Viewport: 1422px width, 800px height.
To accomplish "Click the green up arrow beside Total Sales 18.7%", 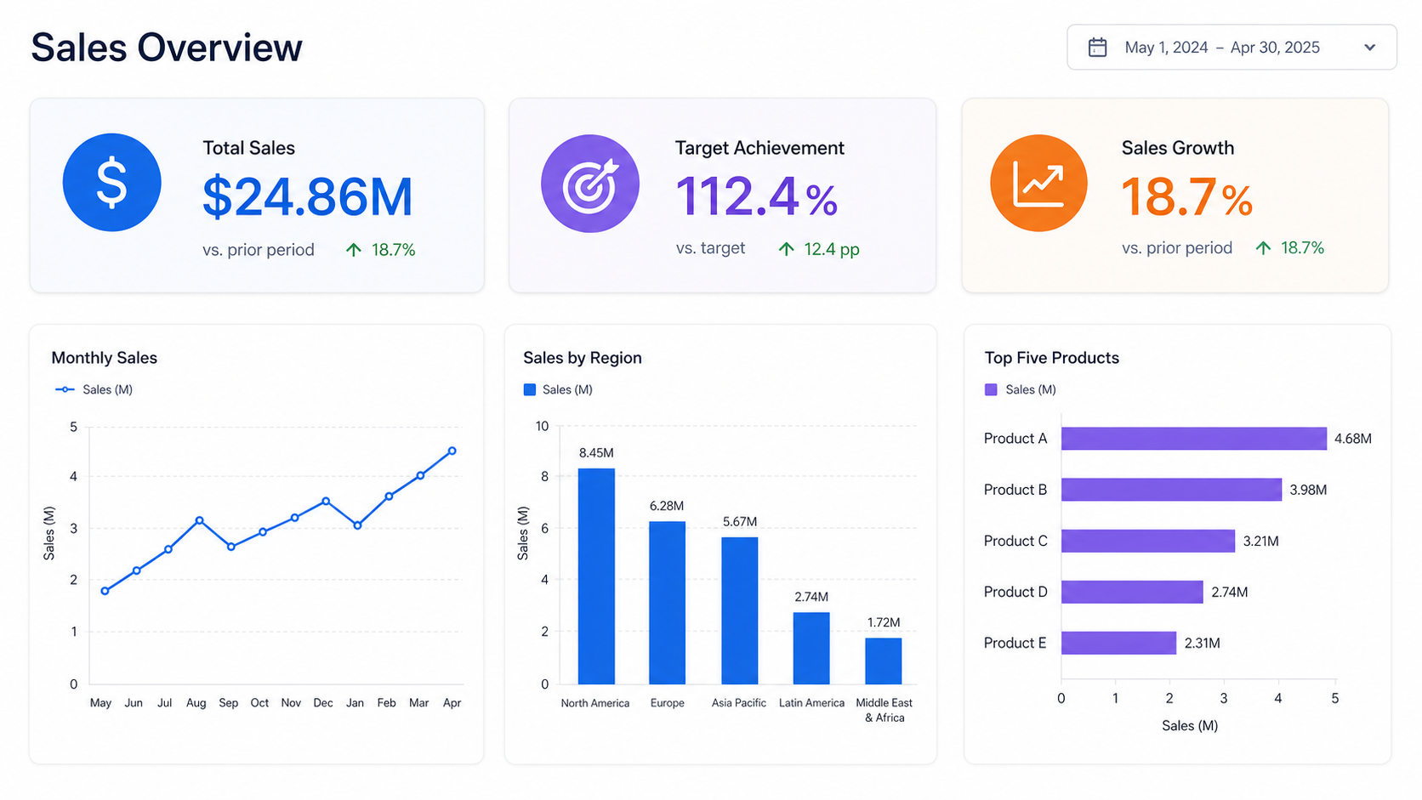I will pyautogui.click(x=354, y=250).
